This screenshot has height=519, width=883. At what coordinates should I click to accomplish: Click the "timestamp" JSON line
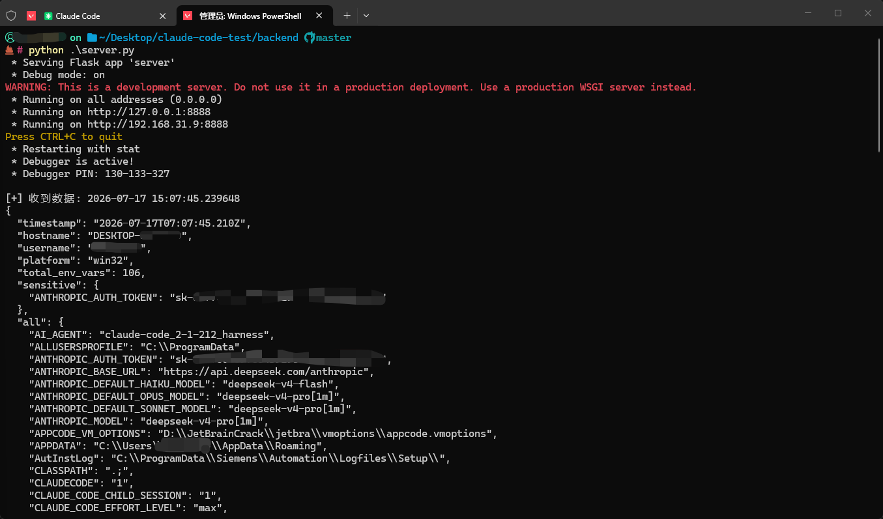(134, 223)
